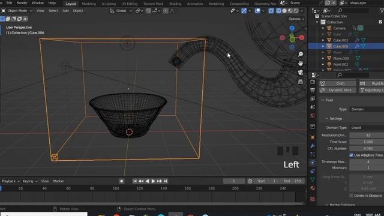The image size is (384, 216).
Task: Open Keying menu in timeline
Action: [x=29, y=181]
